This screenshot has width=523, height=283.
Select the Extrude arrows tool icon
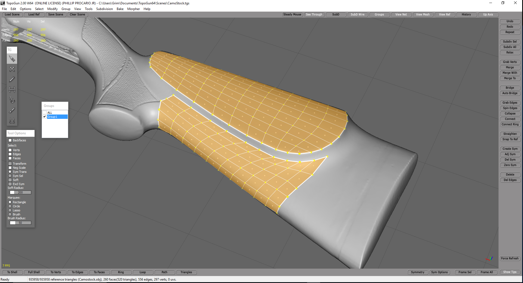coord(12,120)
